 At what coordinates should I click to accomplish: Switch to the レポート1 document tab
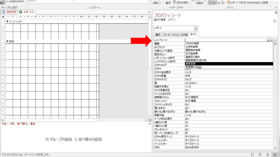[x=26, y=12]
